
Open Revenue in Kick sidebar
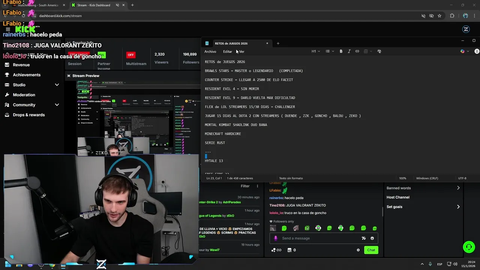coord(21,65)
